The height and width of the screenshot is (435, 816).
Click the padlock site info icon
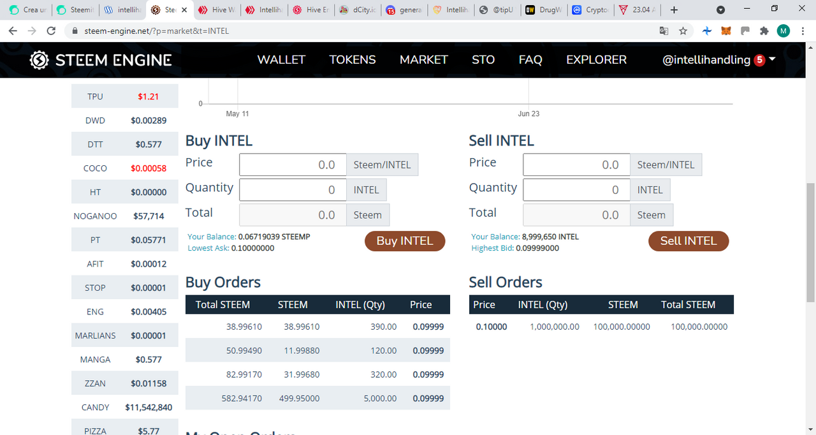75,31
